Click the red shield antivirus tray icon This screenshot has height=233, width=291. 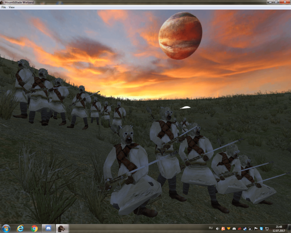tap(223, 229)
